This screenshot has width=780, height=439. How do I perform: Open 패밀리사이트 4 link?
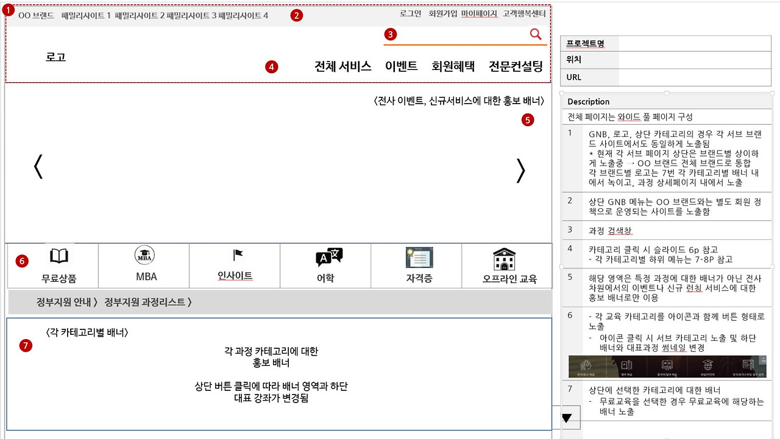coord(243,15)
